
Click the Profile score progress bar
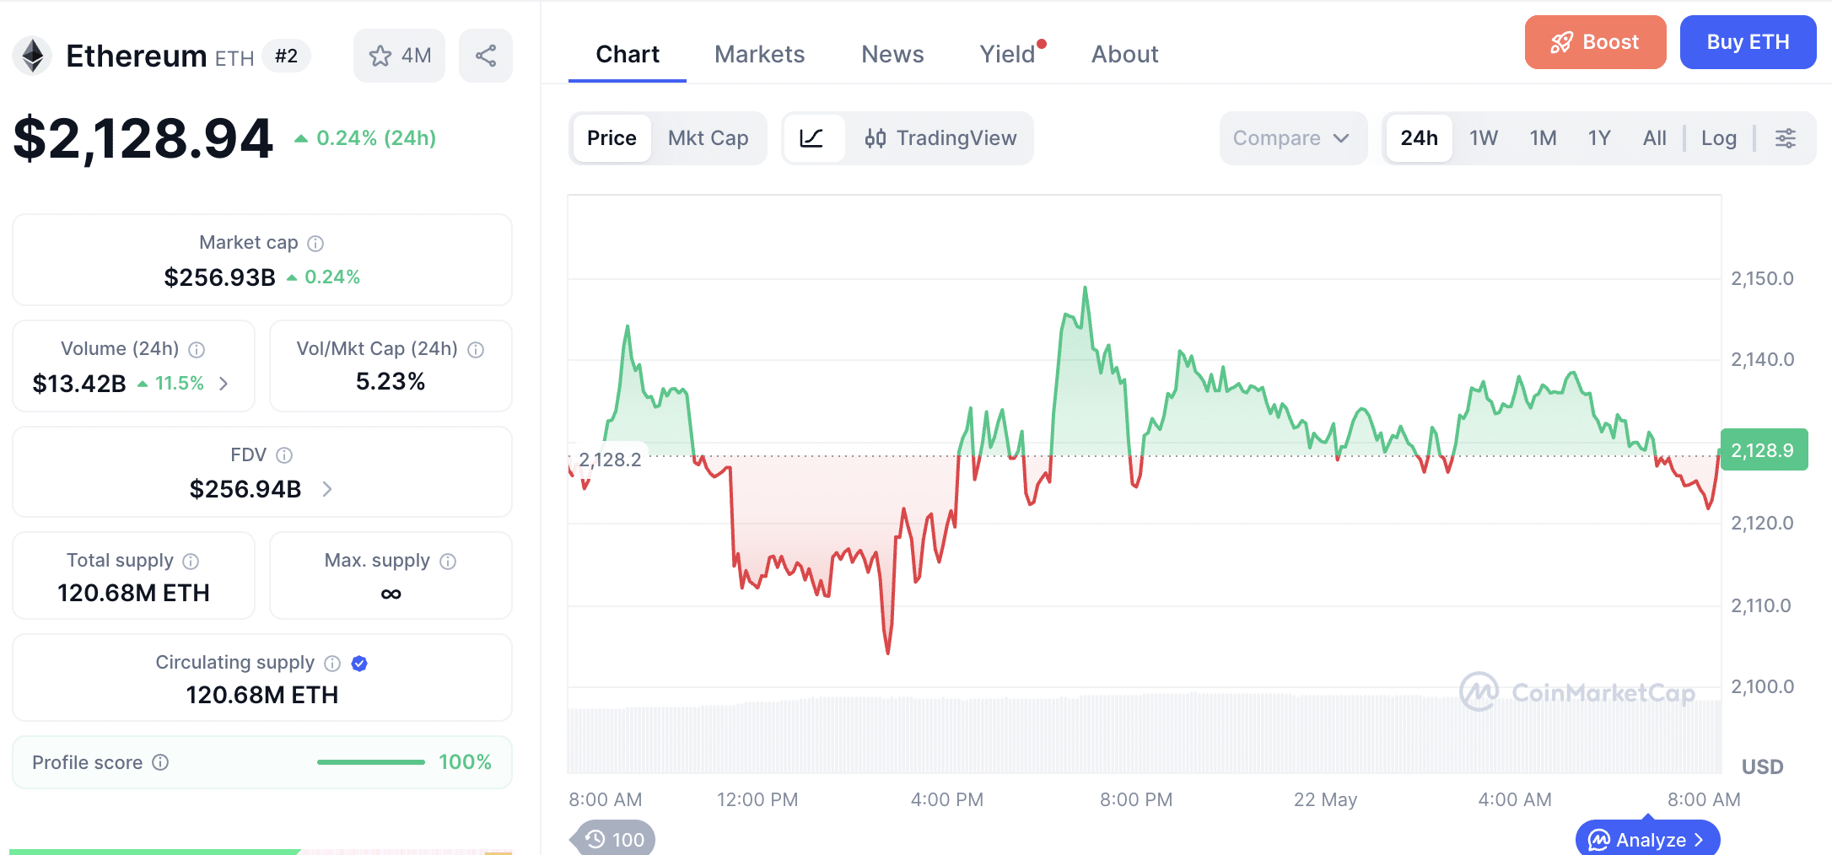[371, 762]
